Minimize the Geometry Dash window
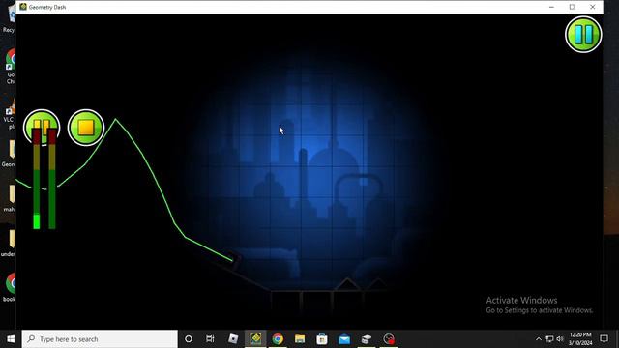Image resolution: width=619 pixels, height=348 pixels. coord(551,7)
